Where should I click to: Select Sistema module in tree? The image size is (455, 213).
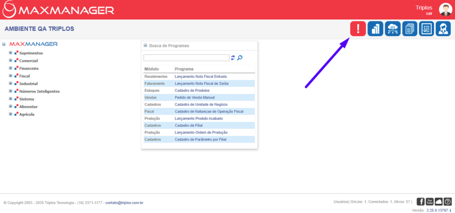(x=27, y=99)
